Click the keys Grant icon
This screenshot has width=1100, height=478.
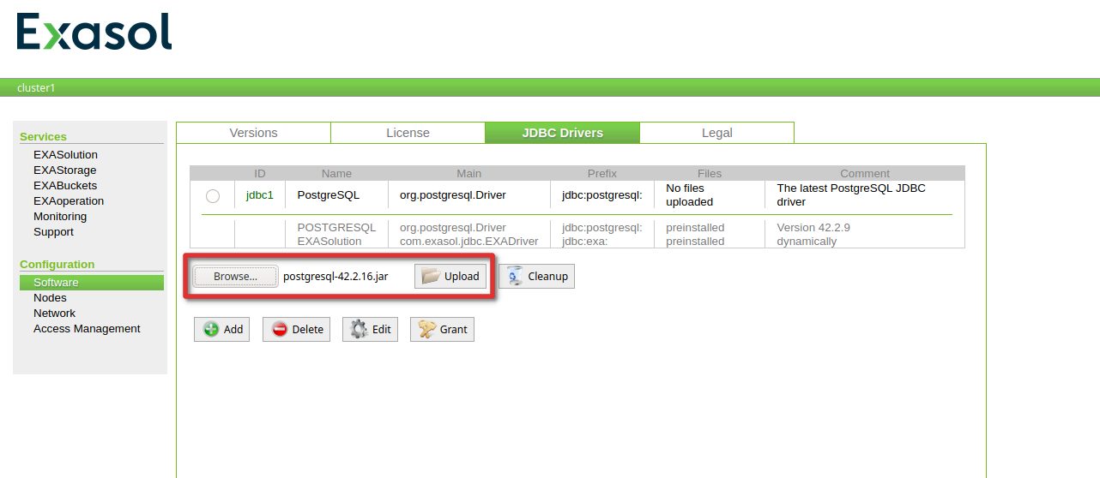tap(426, 329)
